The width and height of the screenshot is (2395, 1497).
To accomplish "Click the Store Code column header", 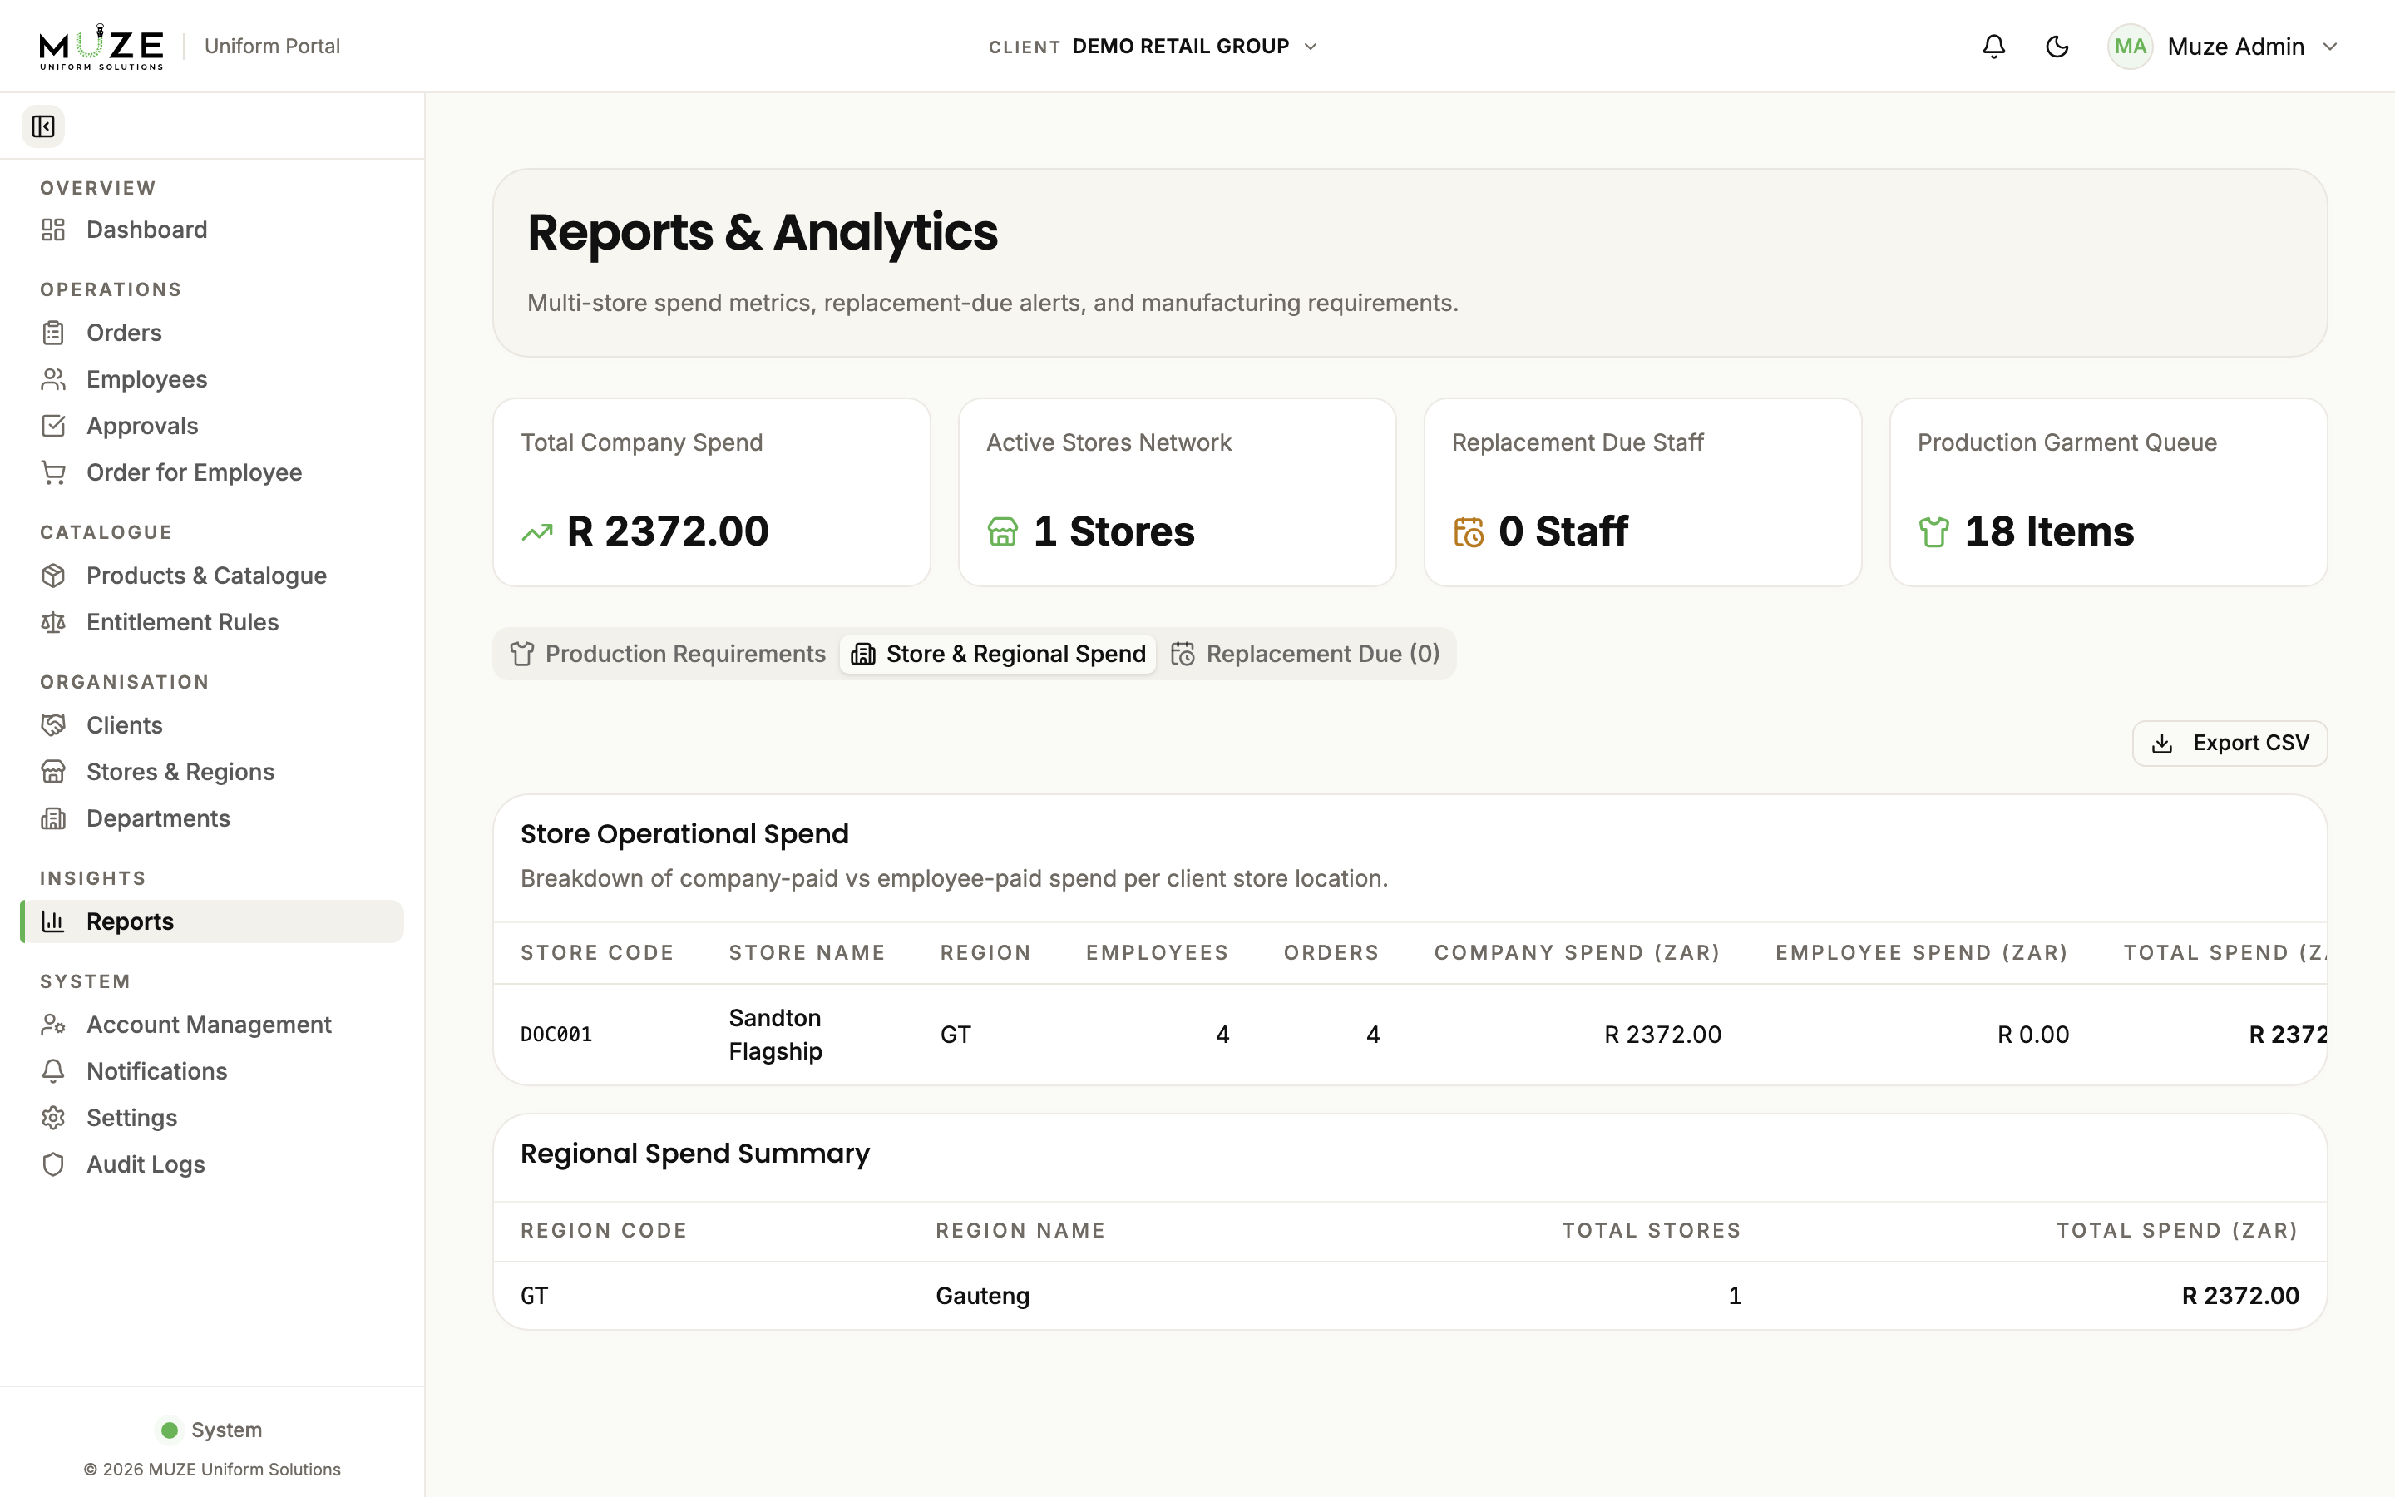I will tap(597, 952).
